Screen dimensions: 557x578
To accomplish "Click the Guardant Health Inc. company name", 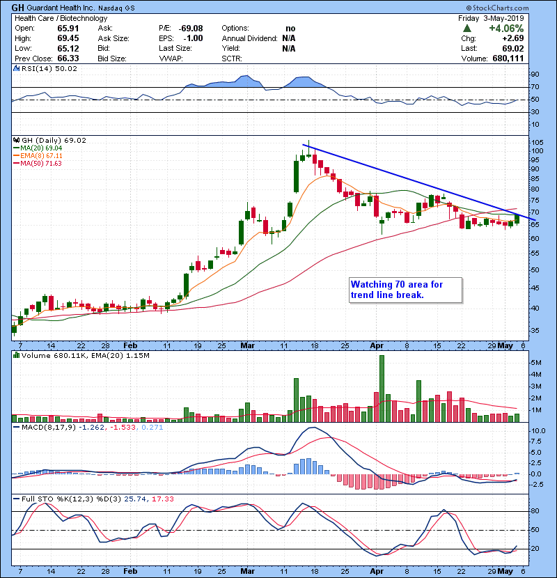I will (61, 8).
